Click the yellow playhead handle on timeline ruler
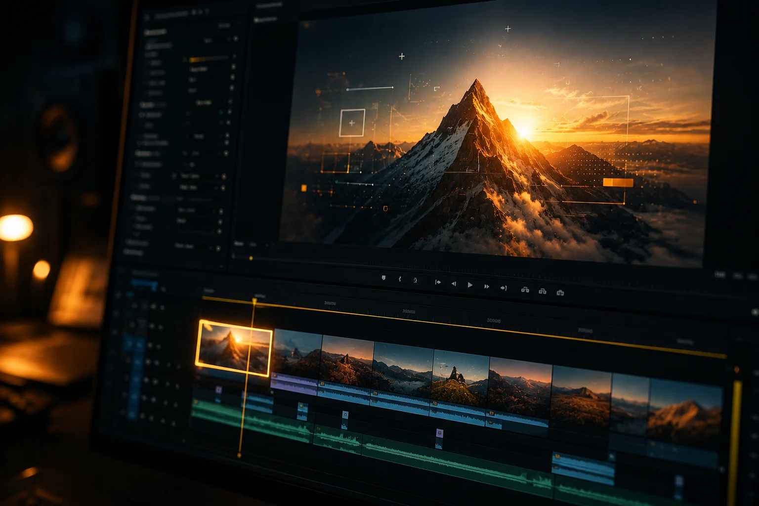Screen dimensions: 759x506 point(254,300)
